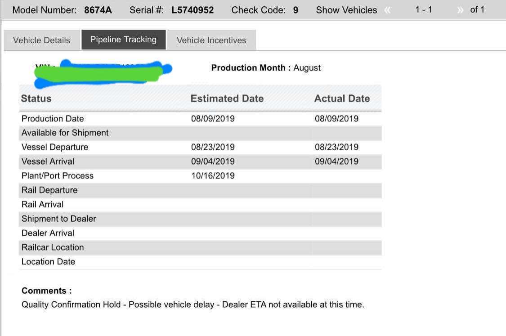Go to next vehicle using double-right chevron
The image size is (506, 336).
click(x=460, y=10)
